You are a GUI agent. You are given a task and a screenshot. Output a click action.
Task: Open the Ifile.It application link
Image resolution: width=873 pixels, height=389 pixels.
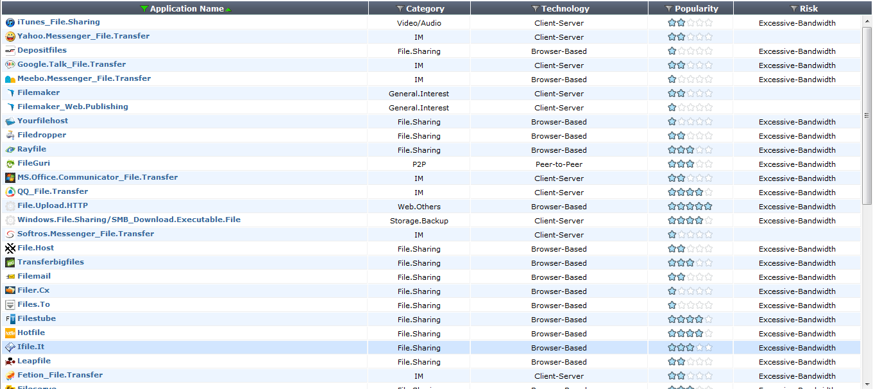pyautogui.click(x=31, y=347)
